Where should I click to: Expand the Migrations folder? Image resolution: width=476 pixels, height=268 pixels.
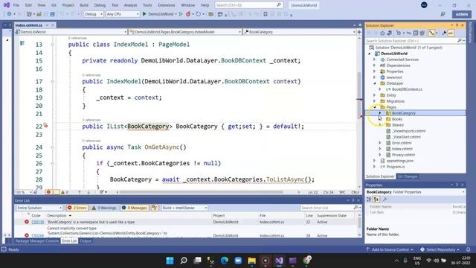point(374,101)
